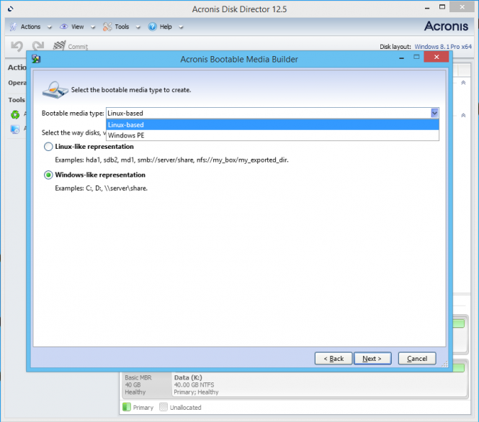Click the Windows 8.1 Pro x64 disk layout link
Viewport: 479px width, 422px height.
pyautogui.click(x=443, y=47)
